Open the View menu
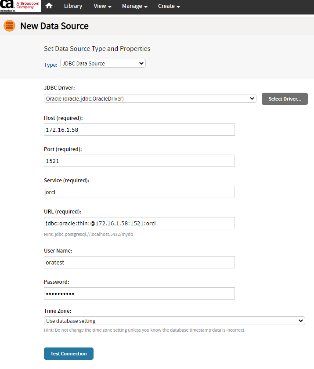This screenshot has height=369, width=314. tap(100, 6)
